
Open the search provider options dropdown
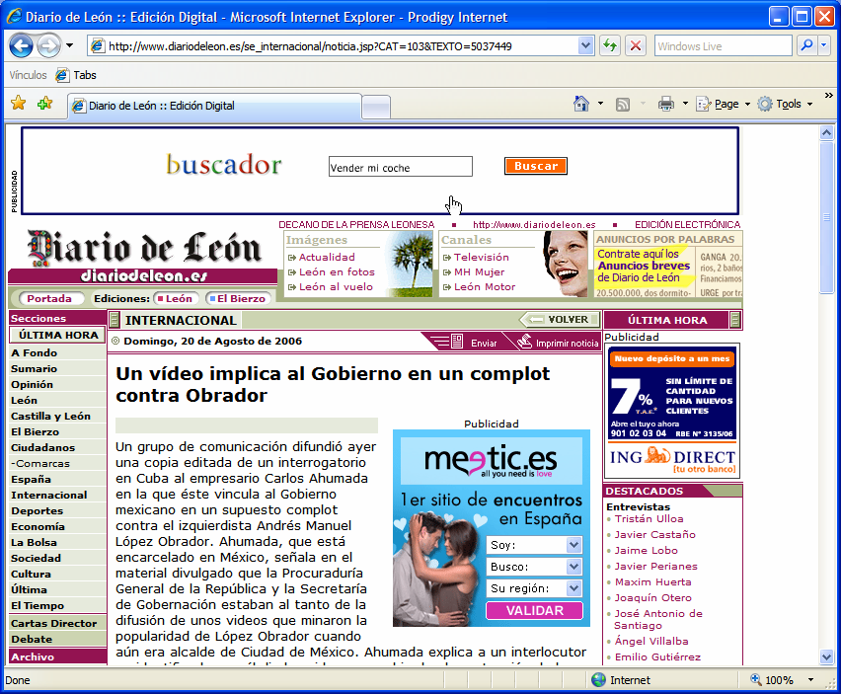824,46
